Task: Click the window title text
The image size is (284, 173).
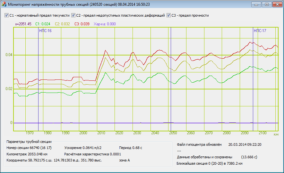Action: [x=79, y=4]
